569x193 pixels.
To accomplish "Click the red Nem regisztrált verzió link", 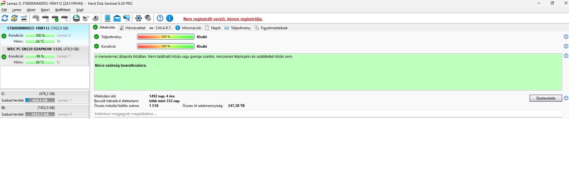I will [223, 19].
